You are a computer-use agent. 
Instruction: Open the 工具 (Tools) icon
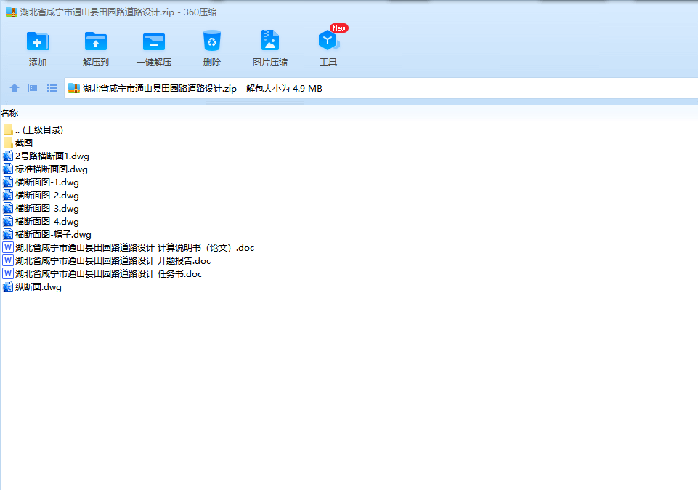(x=328, y=41)
